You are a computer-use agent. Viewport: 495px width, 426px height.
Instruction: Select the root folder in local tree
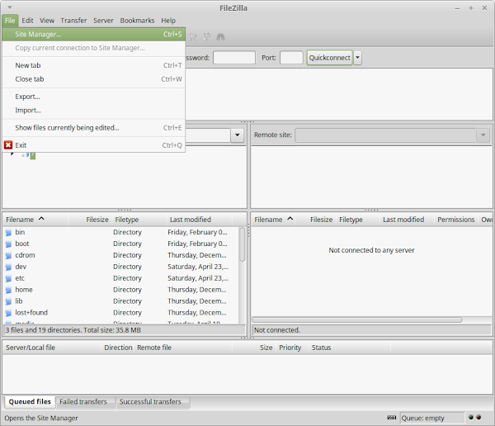(x=32, y=155)
